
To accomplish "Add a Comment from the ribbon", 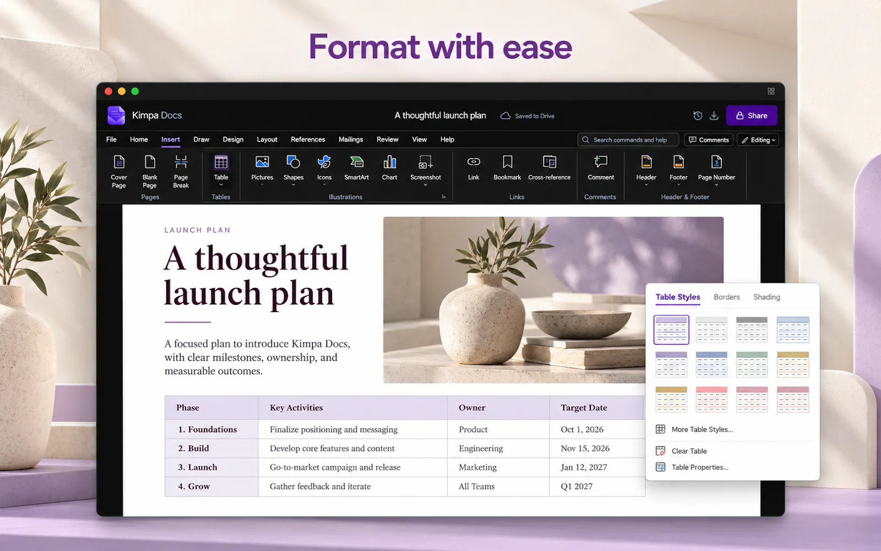I will tap(601, 168).
